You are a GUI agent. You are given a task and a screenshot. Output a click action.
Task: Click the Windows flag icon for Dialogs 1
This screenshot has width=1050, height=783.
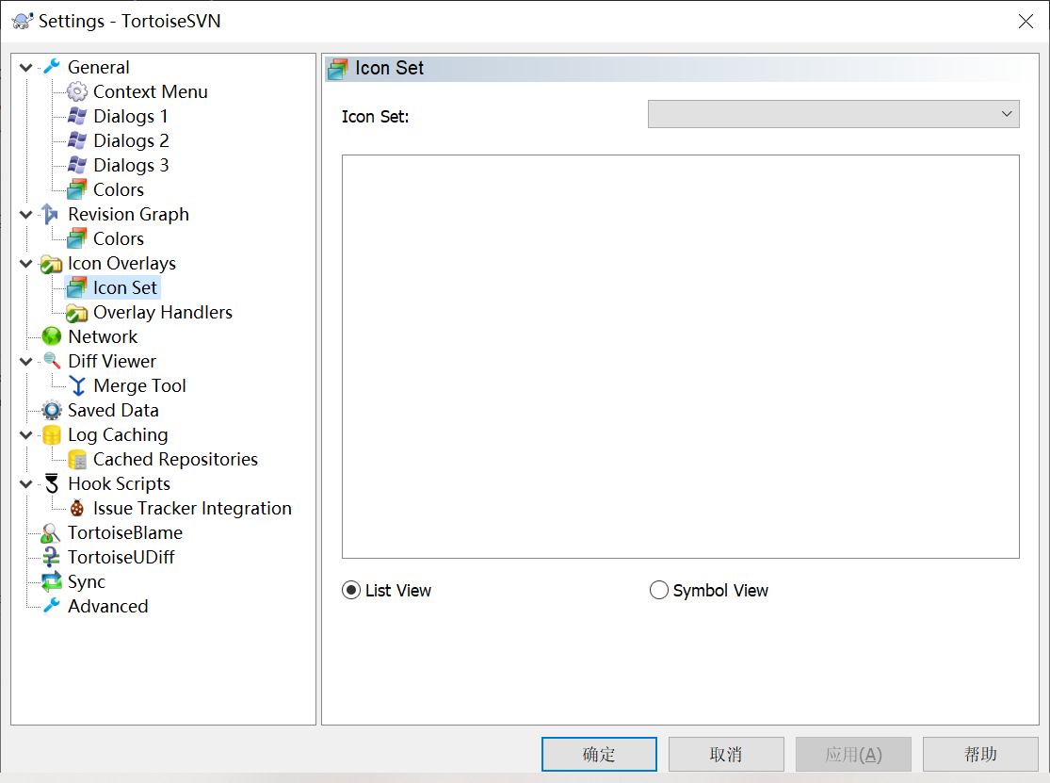(x=77, y=116)
